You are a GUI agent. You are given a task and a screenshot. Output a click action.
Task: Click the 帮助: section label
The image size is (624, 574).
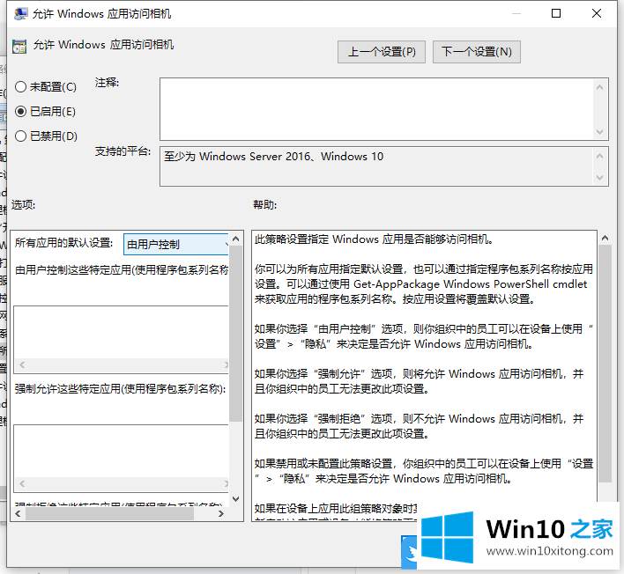pos(264,205)
